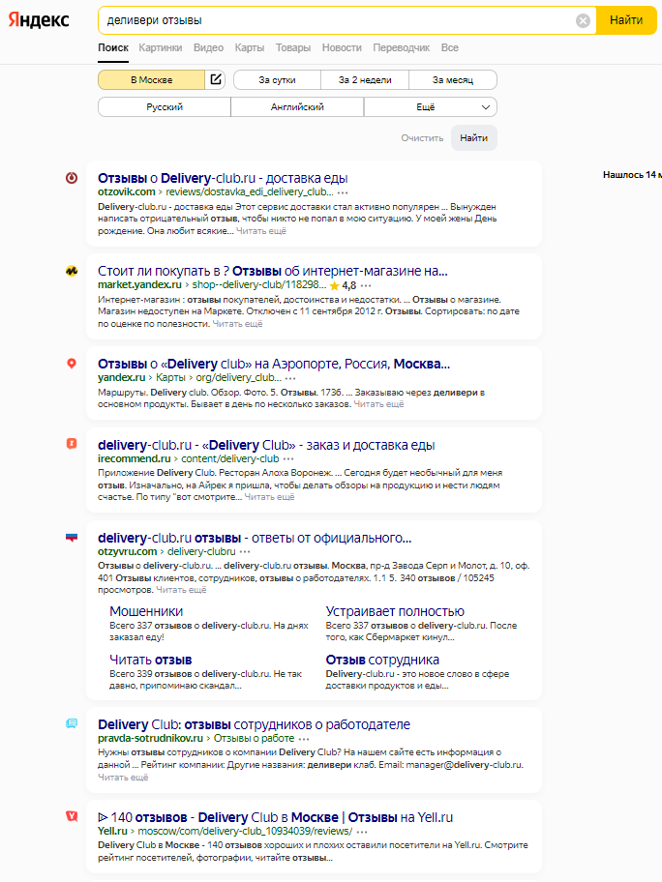This screenshot has width=662, height=882.
Task: Click Читать ещё on pravda-sotrudnikov result
Action: point(123,777)
